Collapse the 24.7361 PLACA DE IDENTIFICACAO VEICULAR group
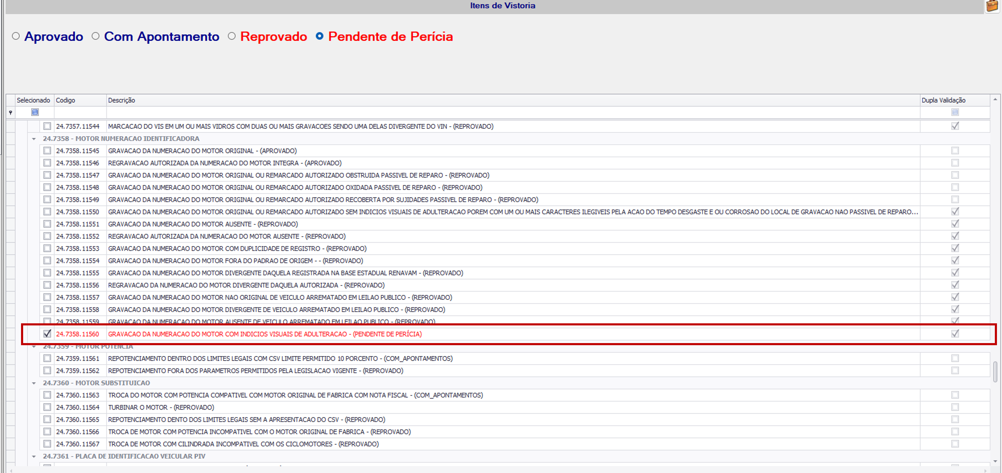 [x=34, y=456]
